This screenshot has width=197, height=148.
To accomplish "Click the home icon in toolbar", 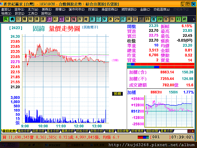I will [12, 19].
